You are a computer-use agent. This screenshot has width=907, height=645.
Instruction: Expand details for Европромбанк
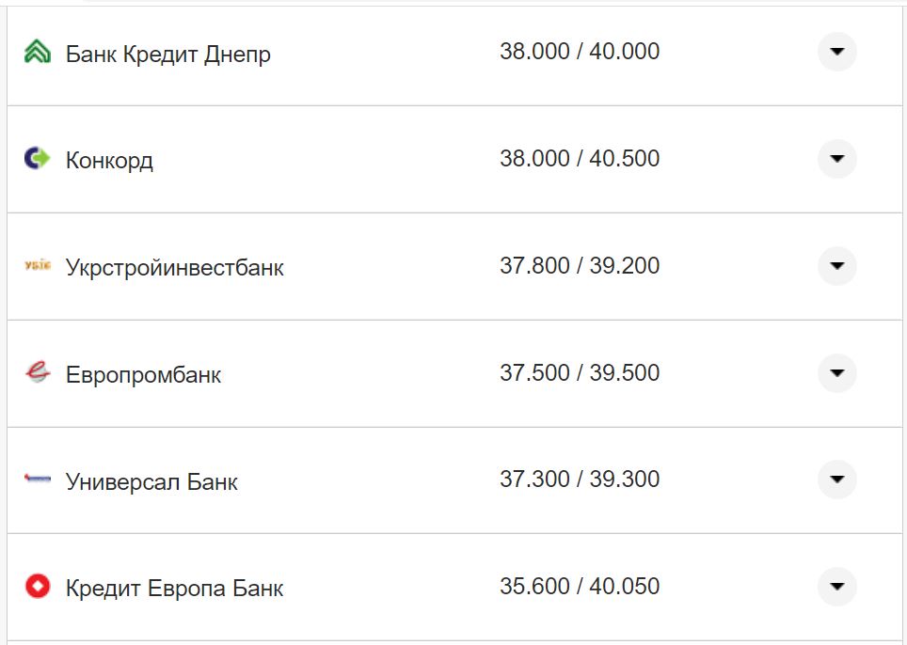pos(836,372)
